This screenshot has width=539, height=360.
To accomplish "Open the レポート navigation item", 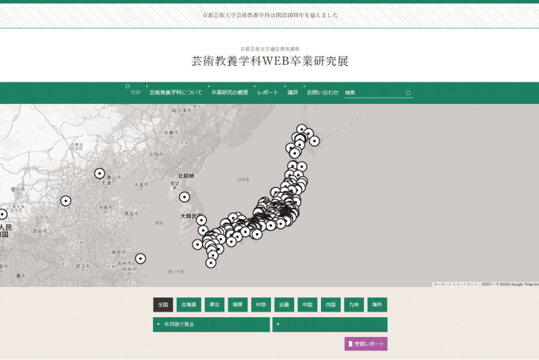I will coord(268,93).
